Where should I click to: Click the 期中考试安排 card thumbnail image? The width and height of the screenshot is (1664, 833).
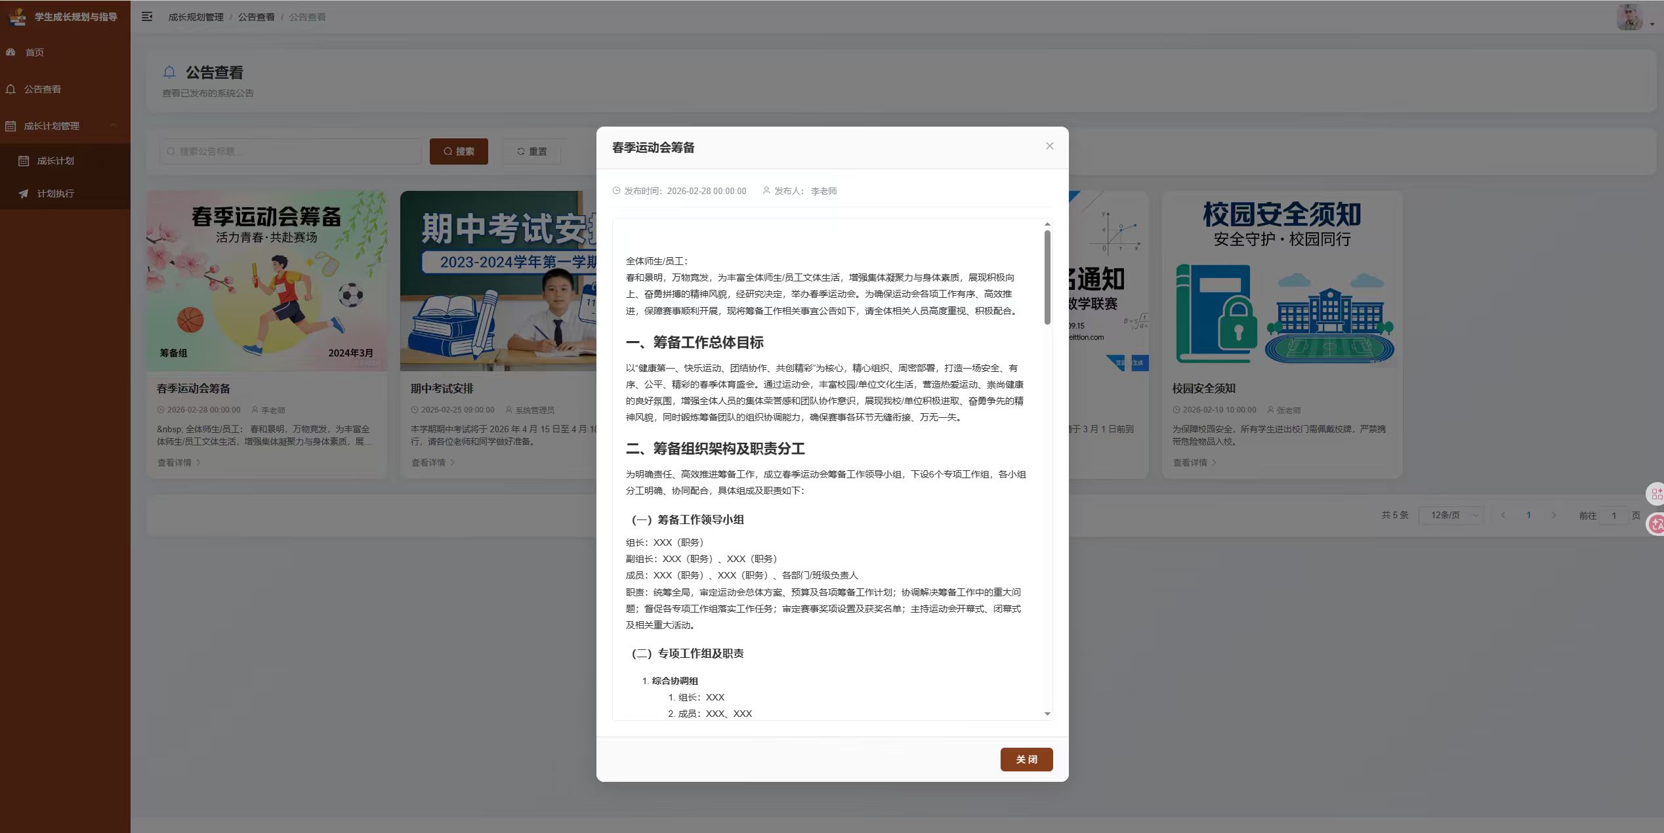click(x=499, y=281)
